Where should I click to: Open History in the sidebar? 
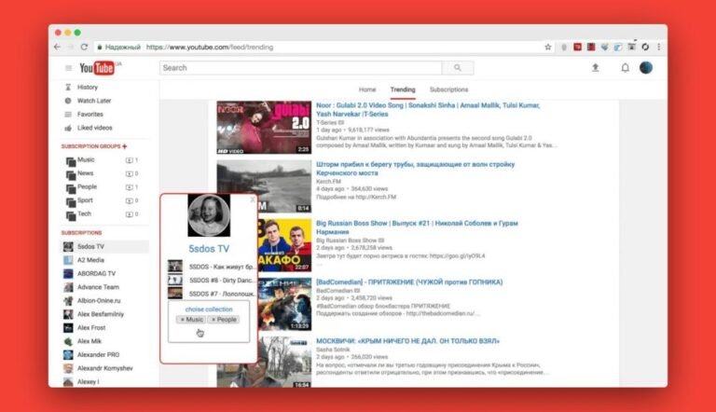(x=88, y=88)
